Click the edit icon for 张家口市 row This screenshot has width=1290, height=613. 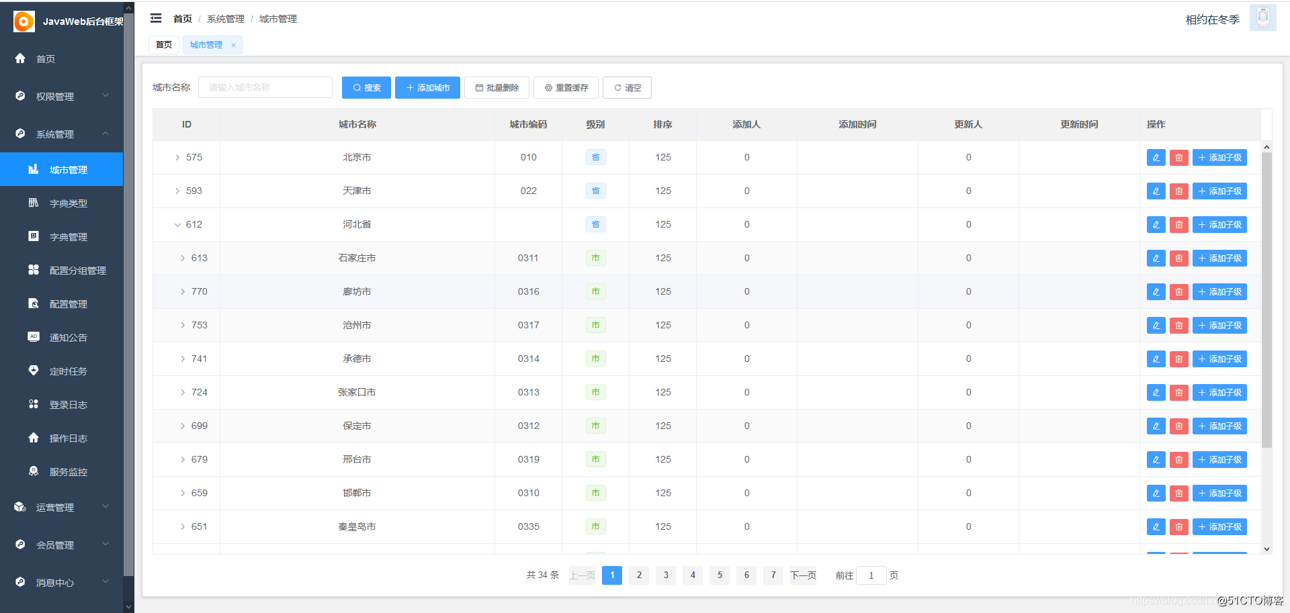tap(1156, 393)
